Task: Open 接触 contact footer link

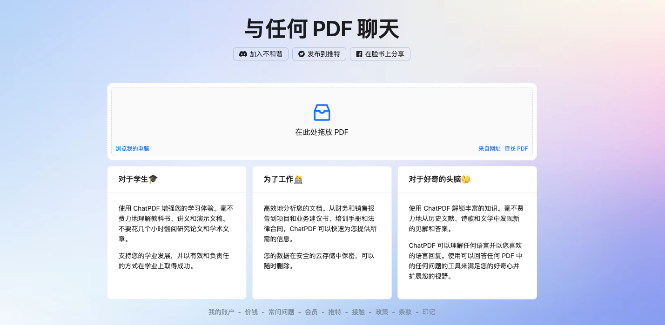Action: [358, 312]
